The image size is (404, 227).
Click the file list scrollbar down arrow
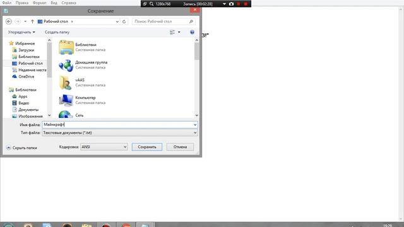click(196, 115)
